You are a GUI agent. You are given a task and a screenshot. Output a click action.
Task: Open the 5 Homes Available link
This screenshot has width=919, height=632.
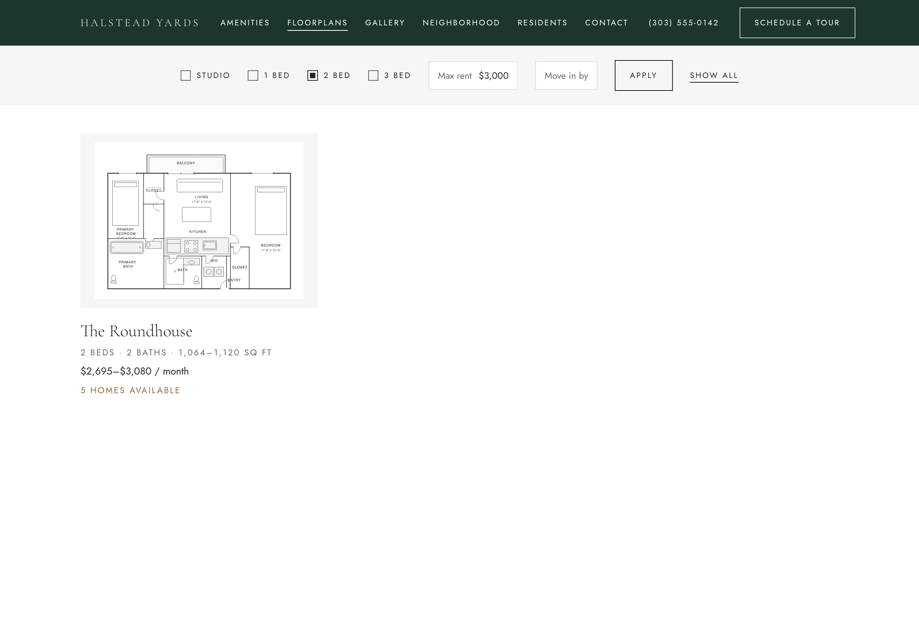pos(130,390)
